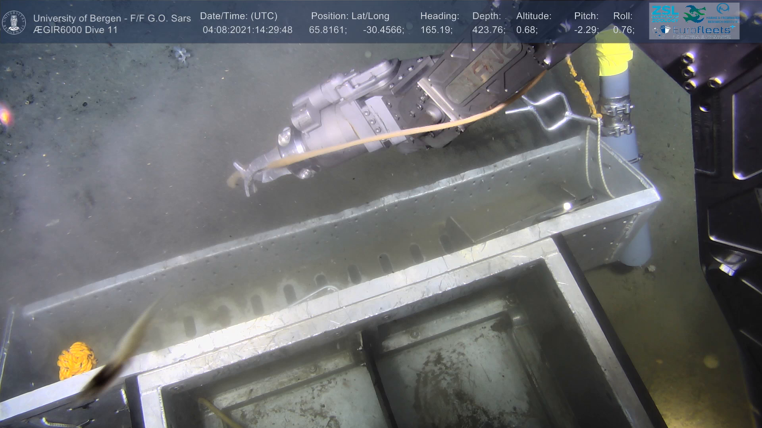Click the Eurofleets+ logo text
Screen dimensions: 762x428
[x=701, y=30]
